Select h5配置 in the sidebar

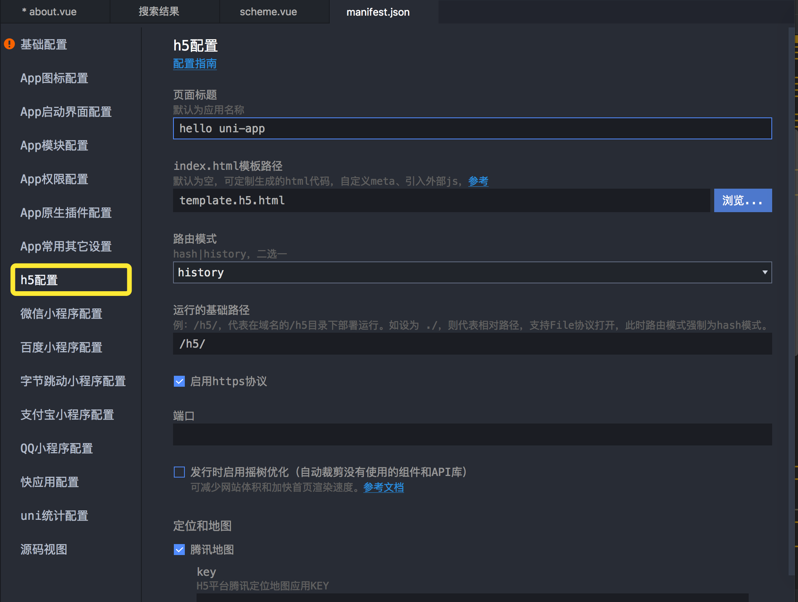coord(71,280)
